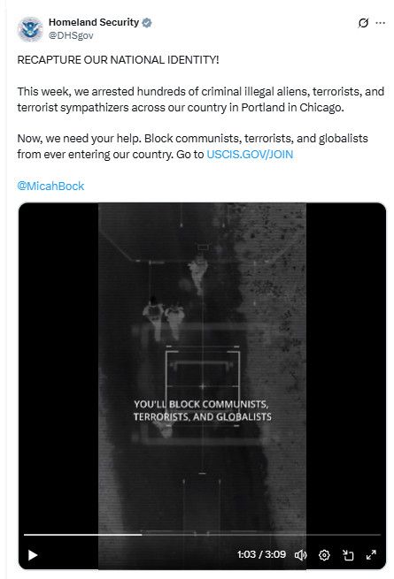Open the video settings gear

point(324,554)
